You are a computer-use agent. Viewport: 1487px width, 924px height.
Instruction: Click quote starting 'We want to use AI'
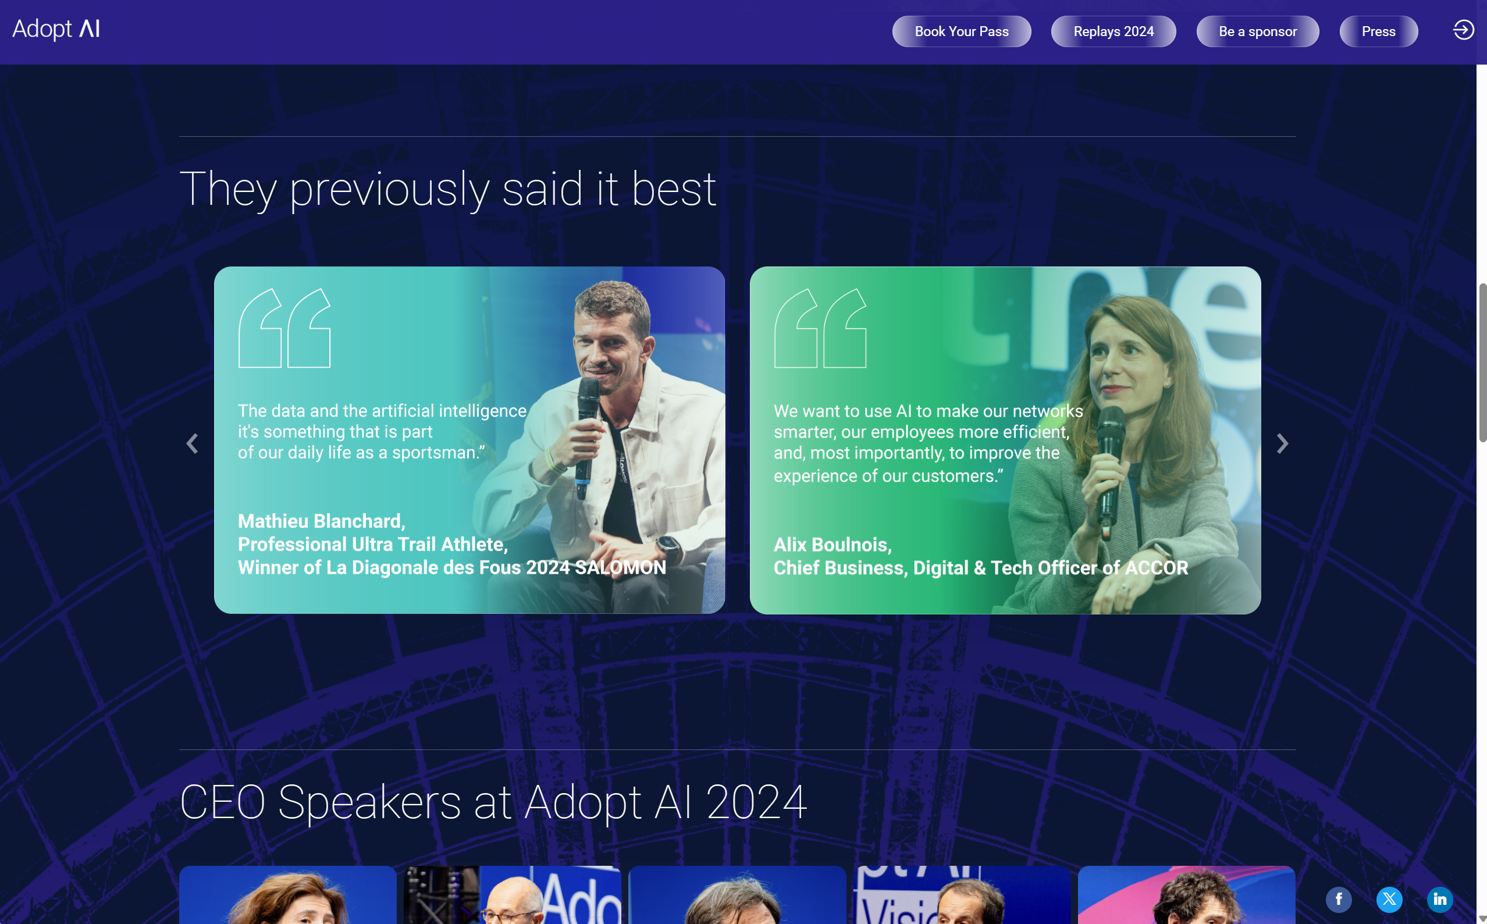(x=929, y=443)
